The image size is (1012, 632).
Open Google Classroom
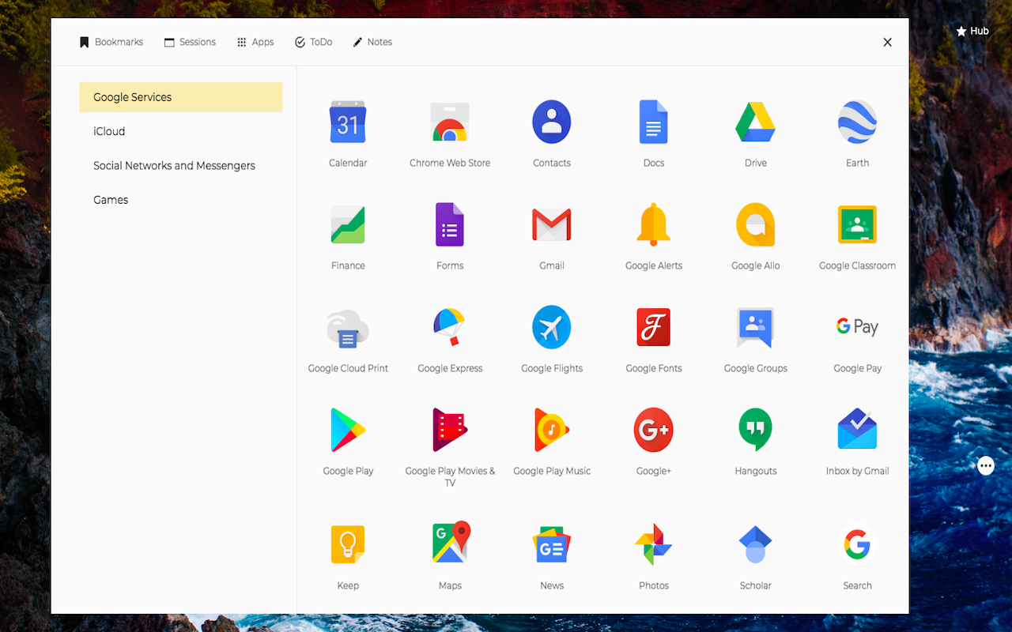click(x=858, y=225)
